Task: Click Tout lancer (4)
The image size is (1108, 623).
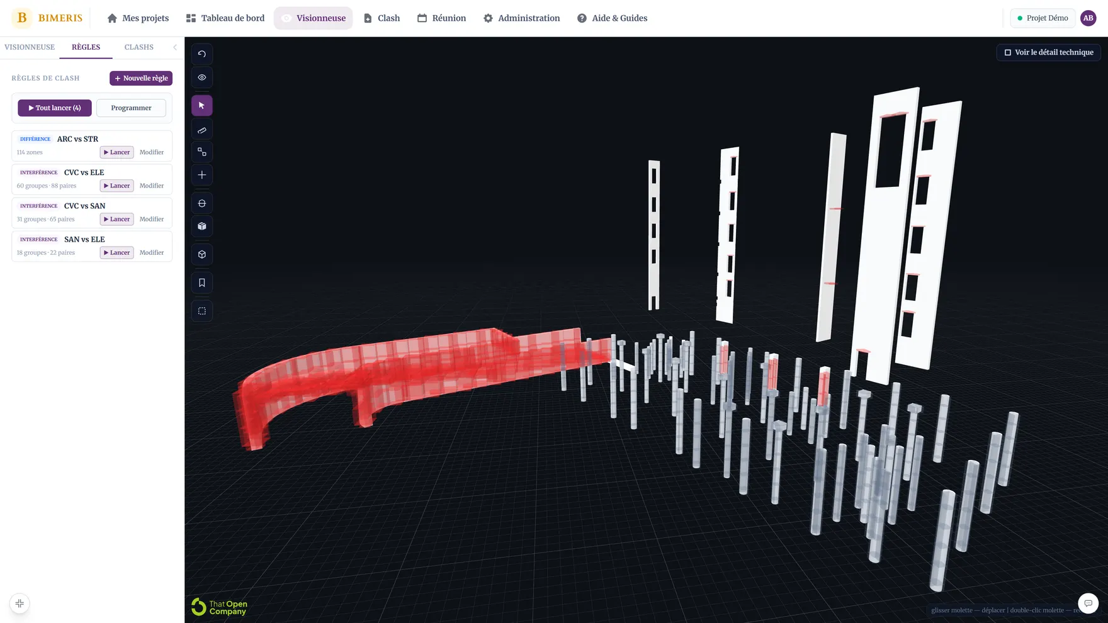Action: (55, 108)
